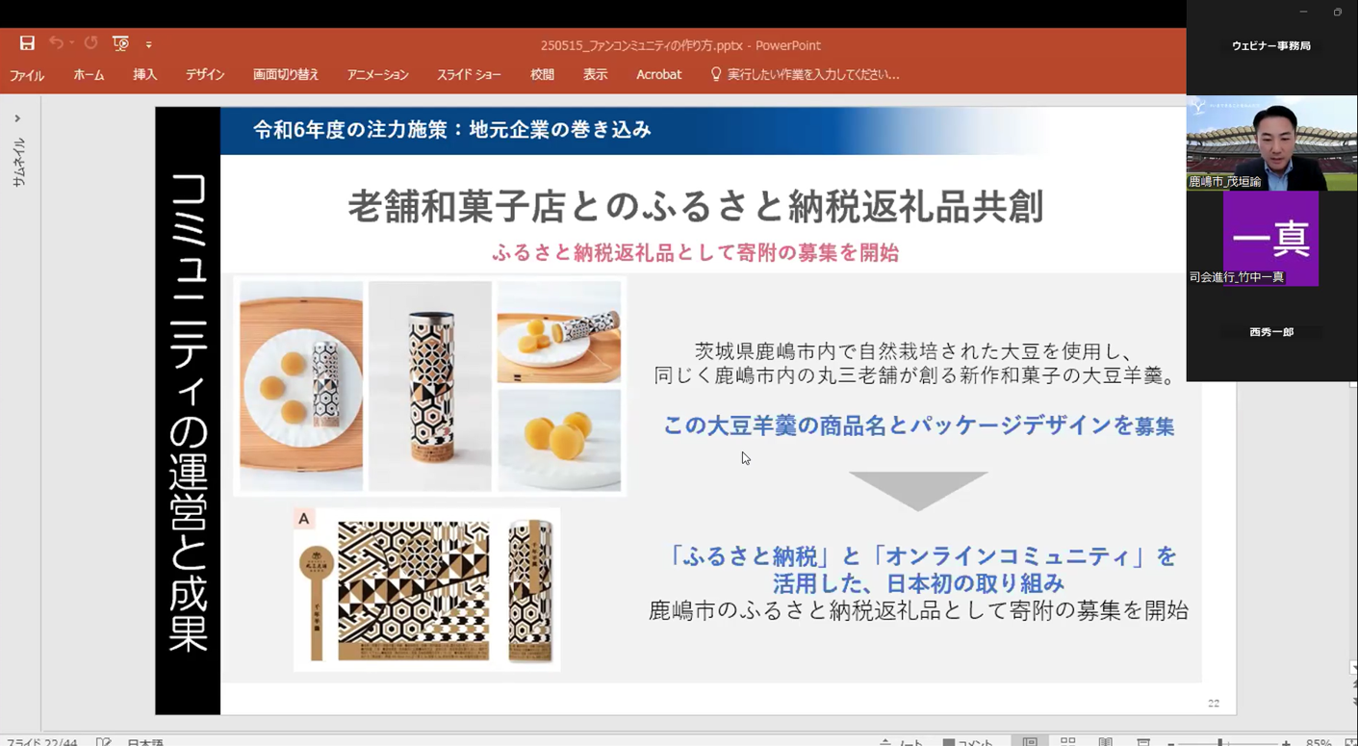The height and width of the screenshot is (746, 1358).
Task: Click the 実行したい作業を入力してください search box
Action: (812, 75)
